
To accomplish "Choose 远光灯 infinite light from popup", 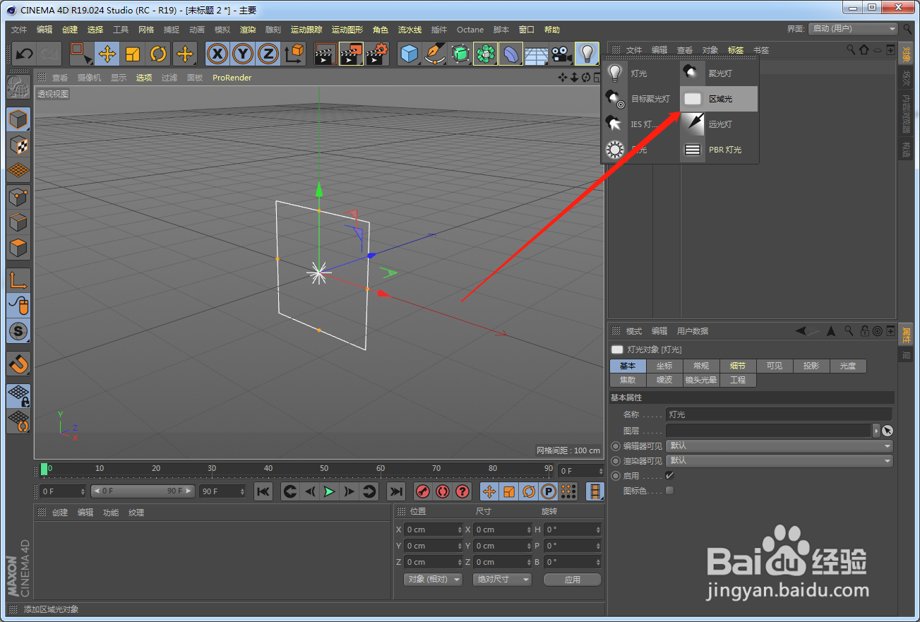I will point(719,124).
